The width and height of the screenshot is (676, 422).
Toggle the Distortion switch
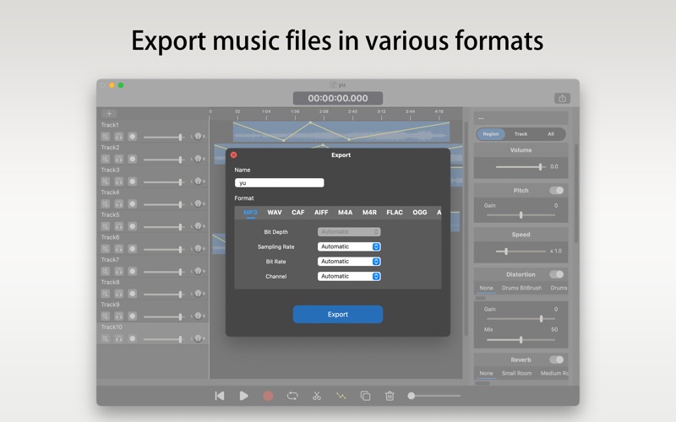tap(556, 274)
